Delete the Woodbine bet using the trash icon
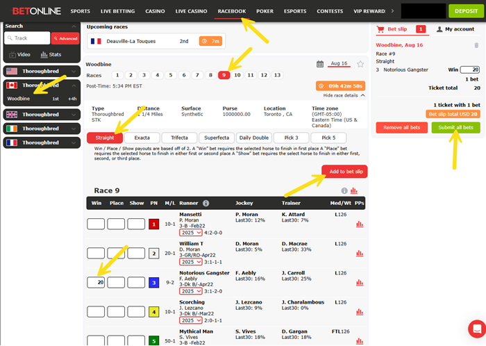Viewport: 486px width, 346px height. pyautogui.click(x=476, y=44)
